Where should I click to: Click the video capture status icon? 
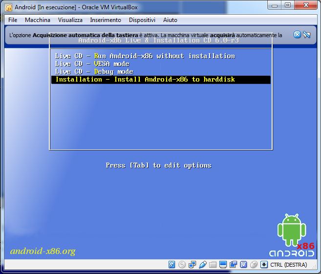[233, 265]
